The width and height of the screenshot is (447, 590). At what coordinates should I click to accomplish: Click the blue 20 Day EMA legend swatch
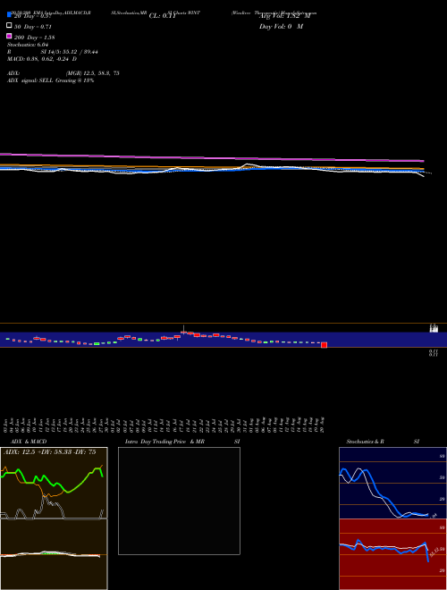[x=9, y=14]
